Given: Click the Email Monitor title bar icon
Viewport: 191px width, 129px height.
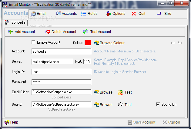Looking at the screenshot, I should pos(5,4).
